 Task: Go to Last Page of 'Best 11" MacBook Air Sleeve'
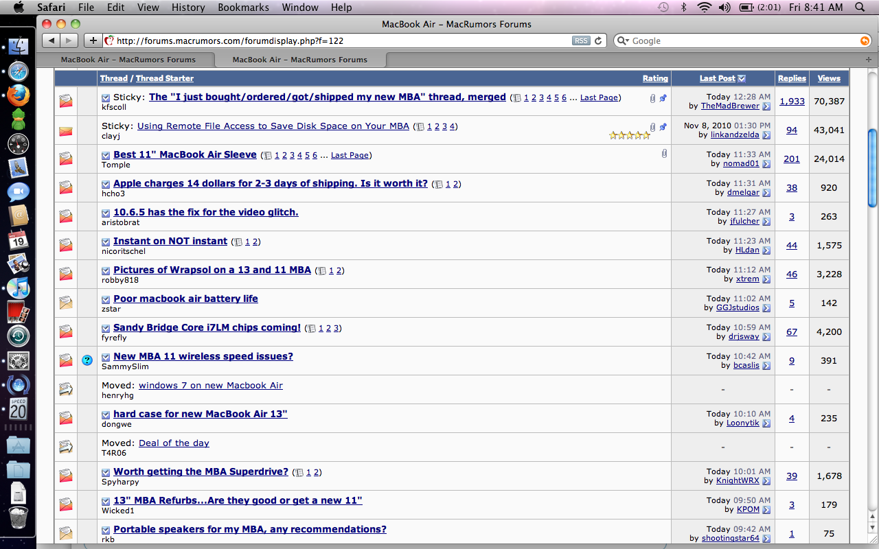[x=350, y=155]
